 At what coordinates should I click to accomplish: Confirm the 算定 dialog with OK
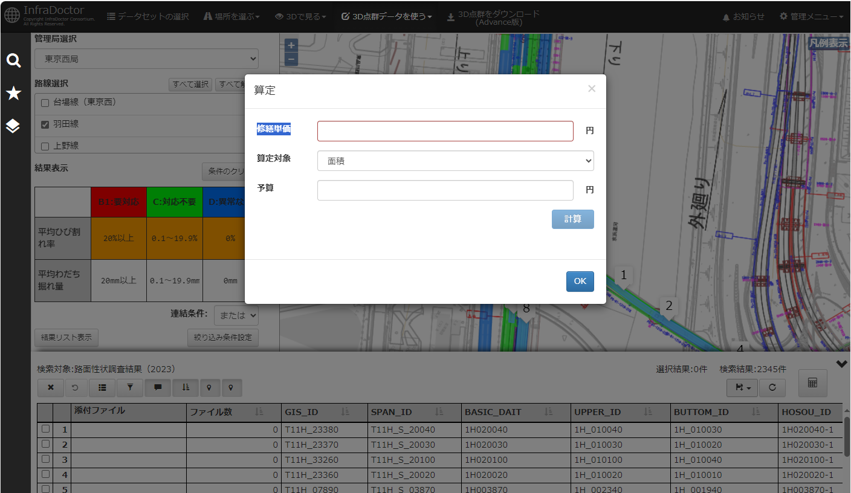point(580,282)
